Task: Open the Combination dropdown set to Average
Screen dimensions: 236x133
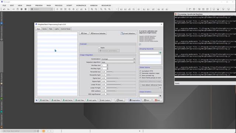Action: 118,59
